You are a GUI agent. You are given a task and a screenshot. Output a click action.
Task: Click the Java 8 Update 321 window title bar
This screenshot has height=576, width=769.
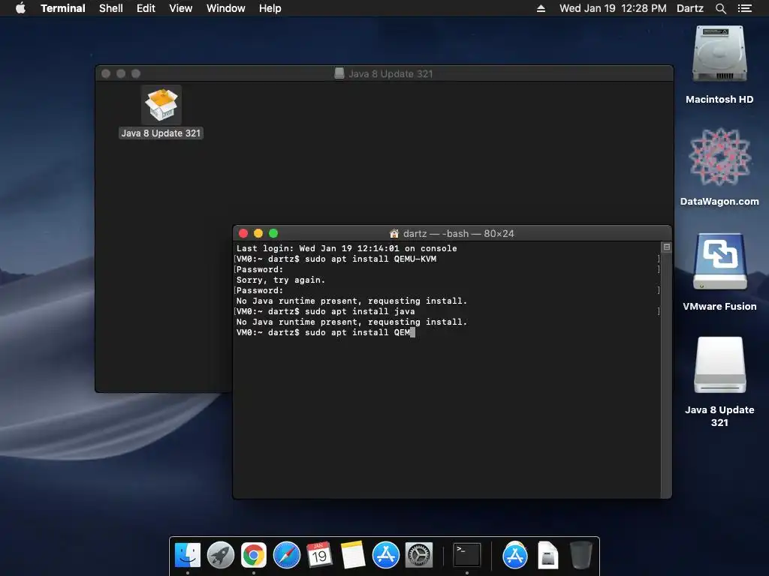[x=384, y=73]
